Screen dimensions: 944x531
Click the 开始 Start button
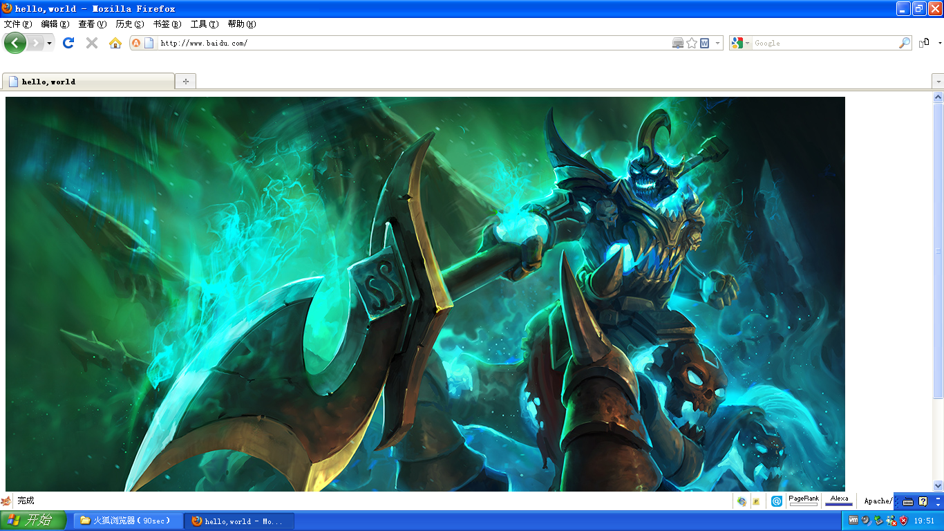tap(32, 521)
